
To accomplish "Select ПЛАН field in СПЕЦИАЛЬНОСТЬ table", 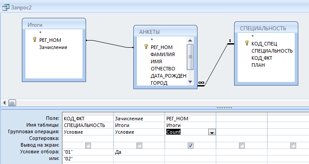I will pos(258,65).
